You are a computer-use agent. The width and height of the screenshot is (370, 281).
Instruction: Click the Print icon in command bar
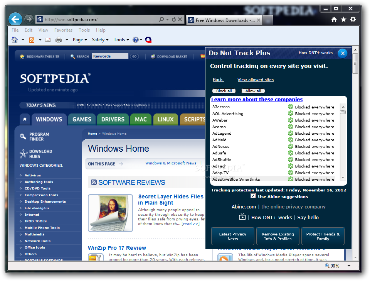(59, 40)
